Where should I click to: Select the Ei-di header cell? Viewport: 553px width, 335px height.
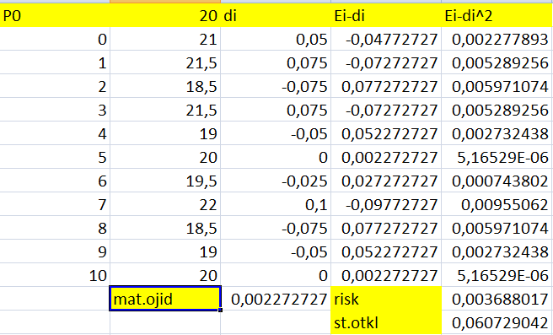point(386,15)
